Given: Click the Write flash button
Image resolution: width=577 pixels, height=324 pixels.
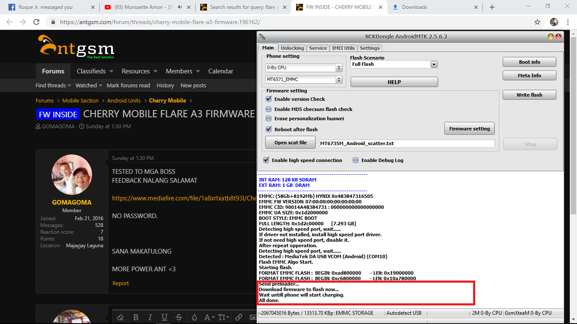Looking at the screenshot, I should coord(529,95).
